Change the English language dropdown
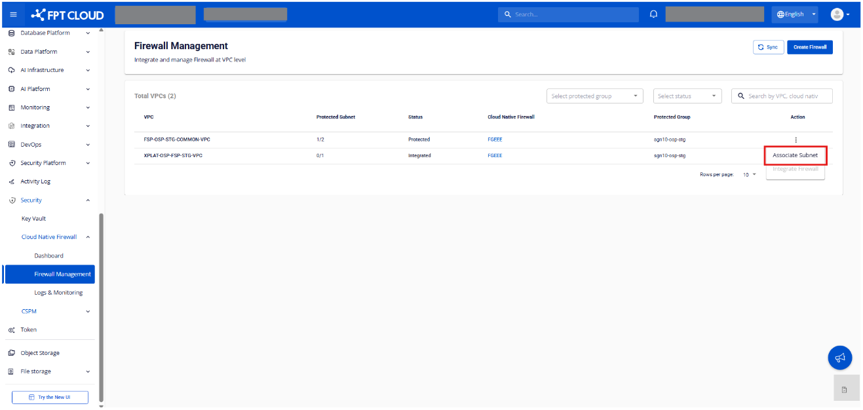Viewport: 863px width, 410px height. tap(795, 14)
